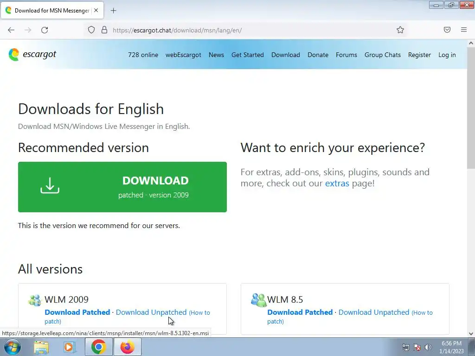Viewport: 475px width, 356px height.
Task: Open the Windows Start button
Action: [12, 347]
